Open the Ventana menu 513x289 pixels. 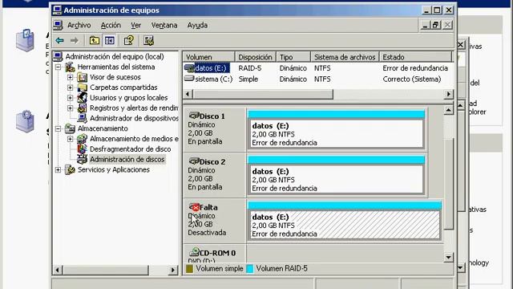click(164, 25)
